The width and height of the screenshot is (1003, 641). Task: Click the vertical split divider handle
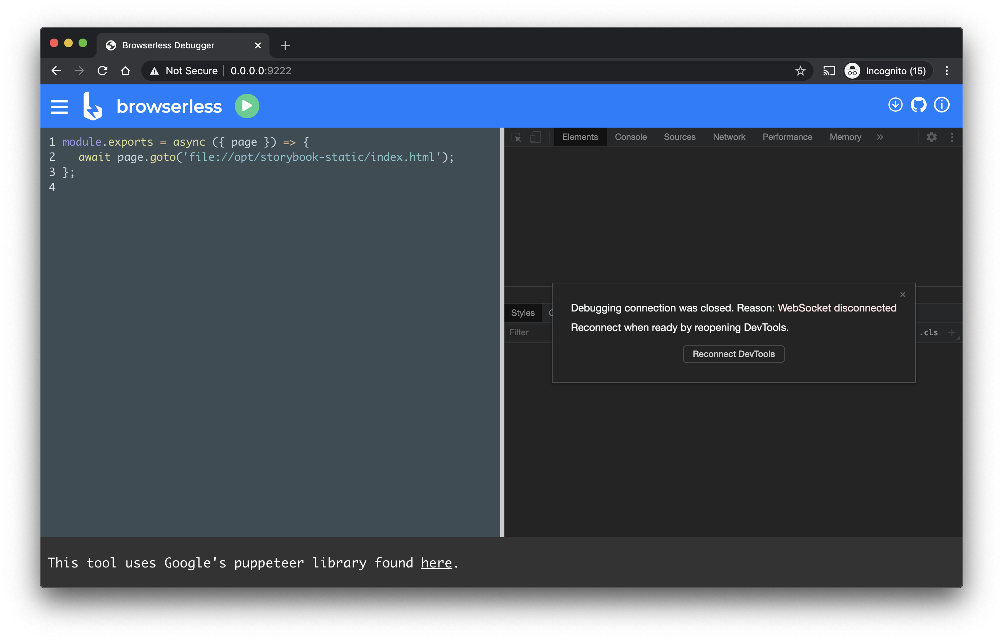pos(502,332)
